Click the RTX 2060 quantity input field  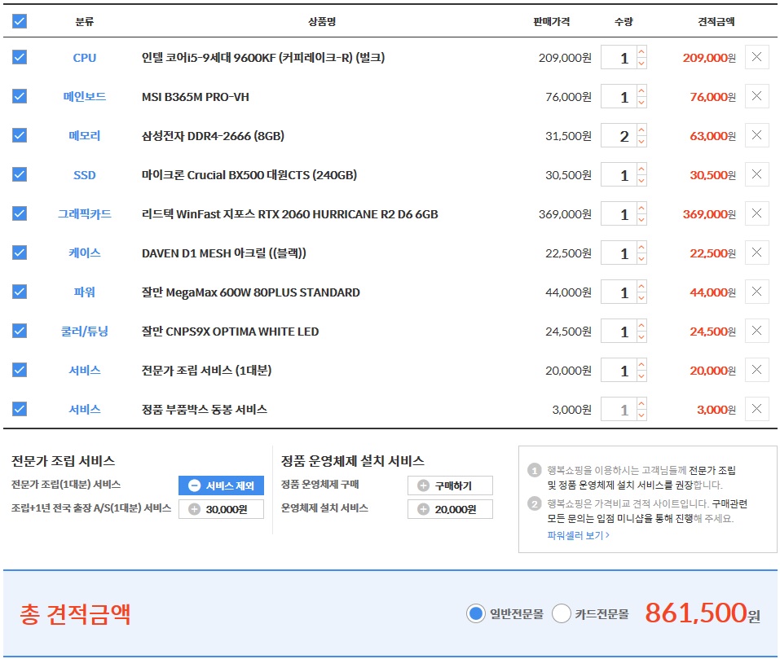(619, 214)
